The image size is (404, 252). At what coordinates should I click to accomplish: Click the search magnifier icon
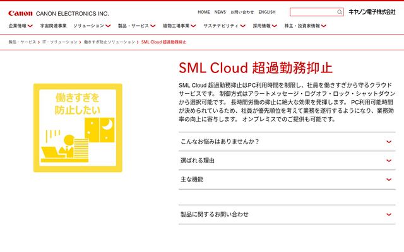[x=340, y=12]
